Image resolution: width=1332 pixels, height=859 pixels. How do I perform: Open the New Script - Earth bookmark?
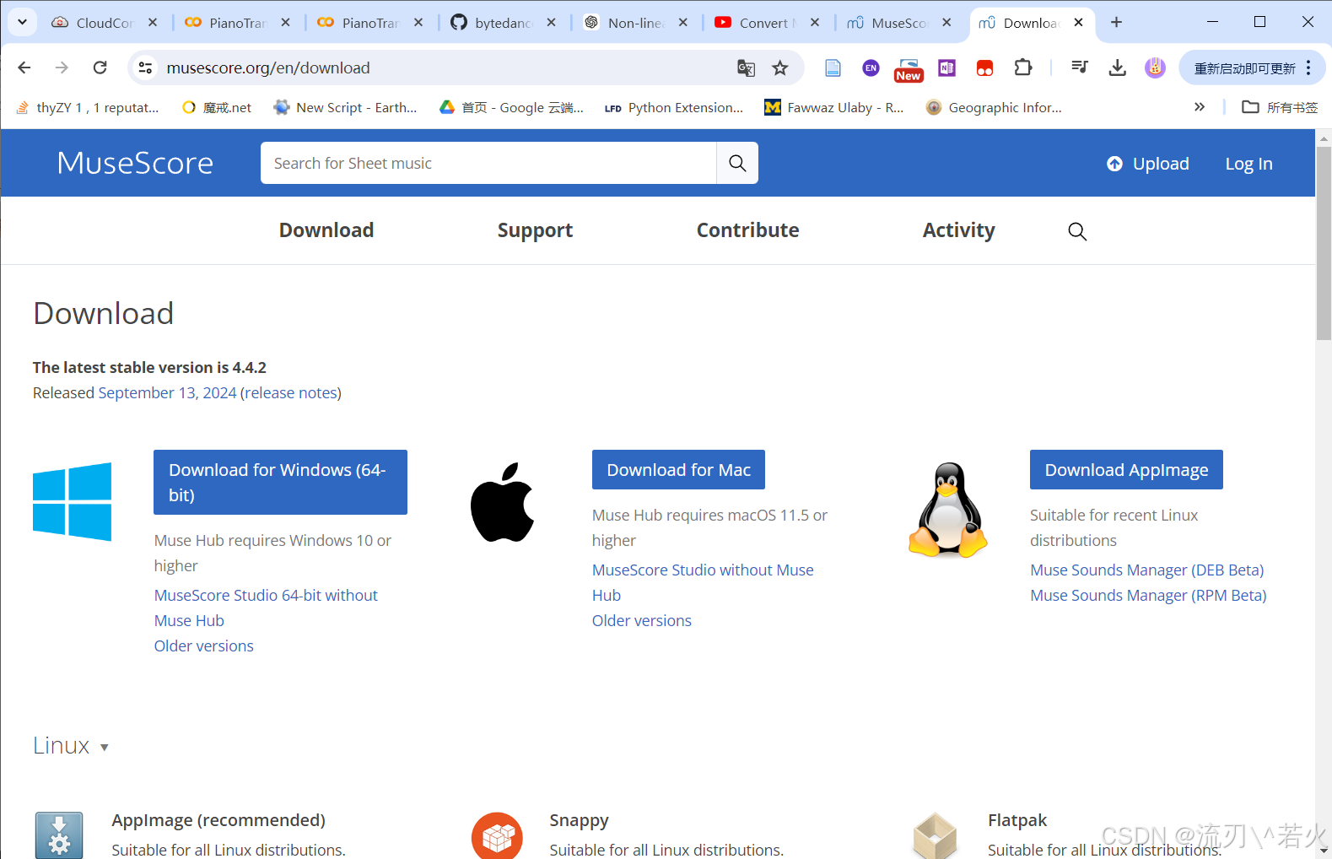coord(346,107)
